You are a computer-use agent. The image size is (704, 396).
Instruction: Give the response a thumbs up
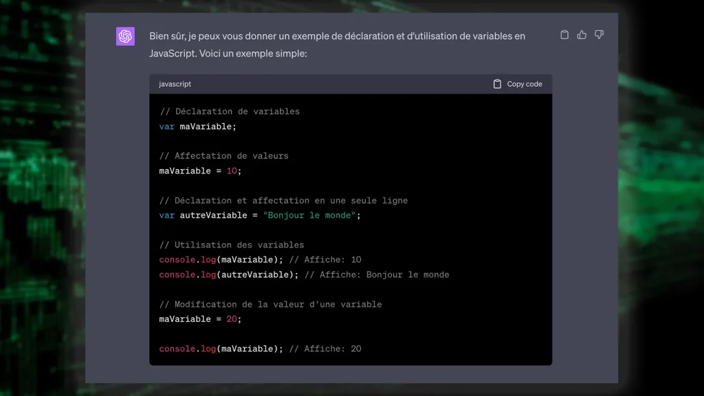coord(582,35)
